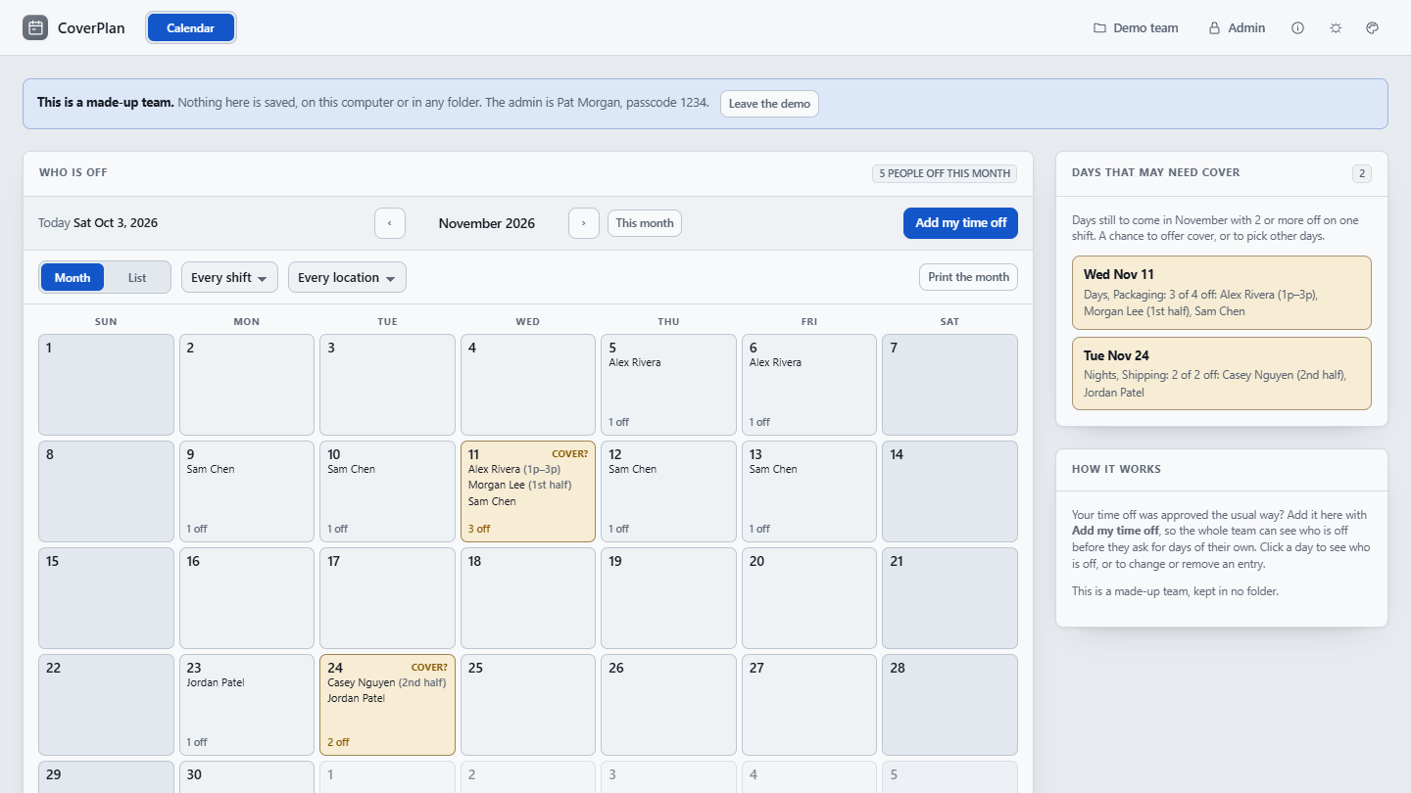Click Sam Chen on day 13
Screen dimensions: 1411x793
click(x=773, y=469)
